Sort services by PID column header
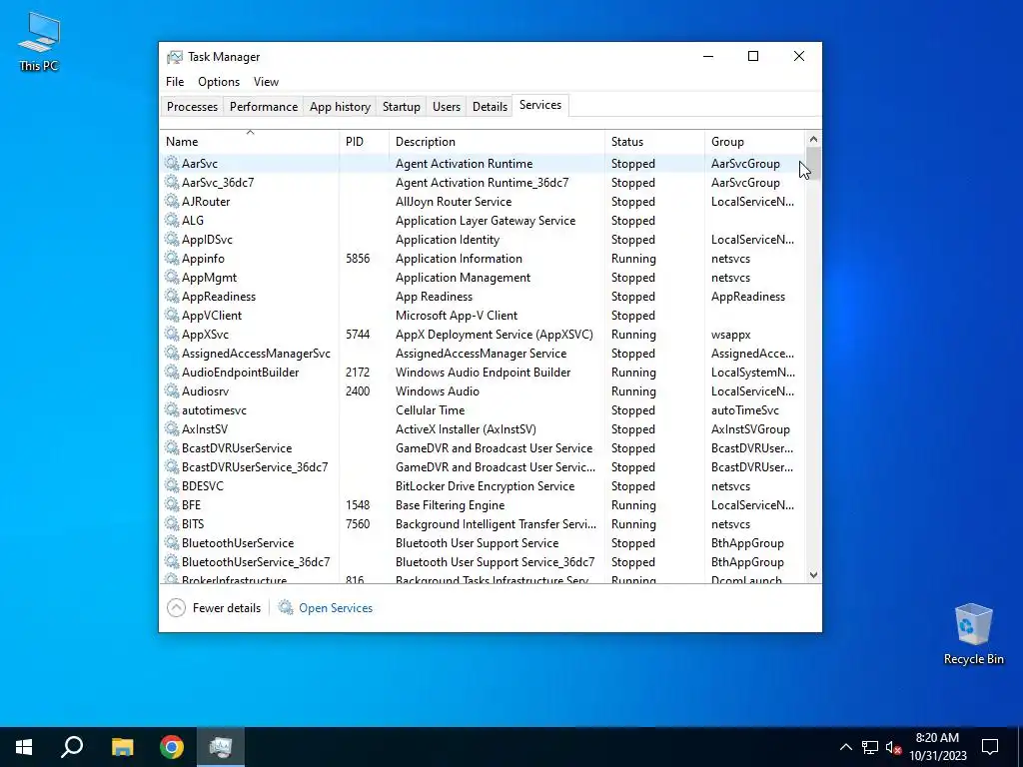 [x=364, y=142]
